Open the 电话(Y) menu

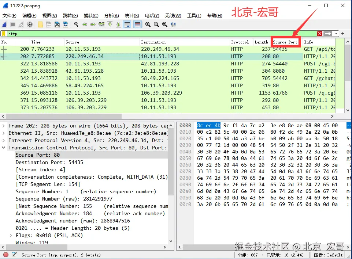(x=152, y=15)
